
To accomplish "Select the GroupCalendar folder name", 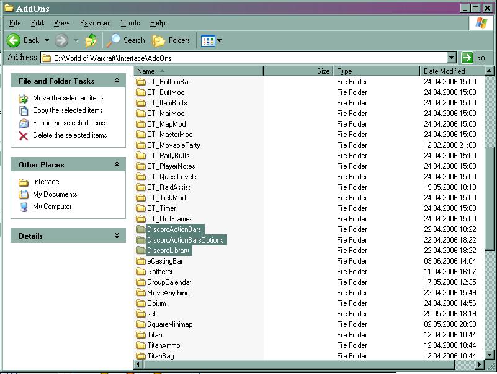I will 169,282.
